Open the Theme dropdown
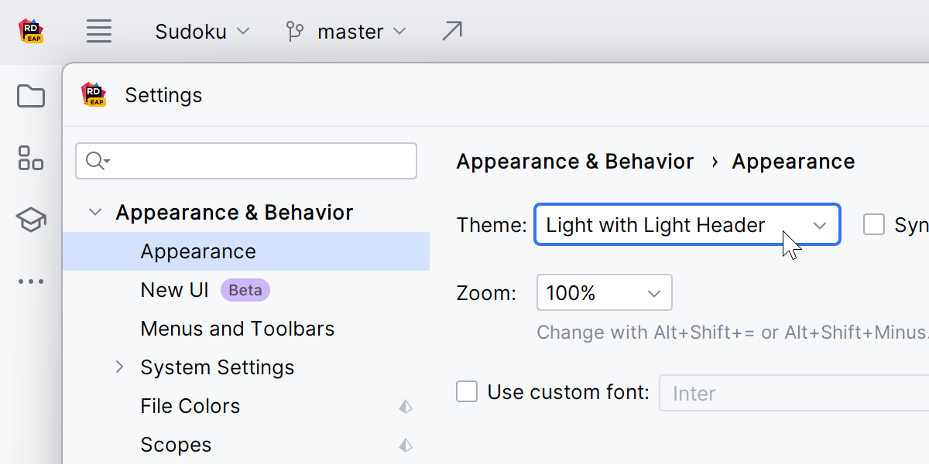This screenshot has width=929, height=464. click(x=687, y=225)
